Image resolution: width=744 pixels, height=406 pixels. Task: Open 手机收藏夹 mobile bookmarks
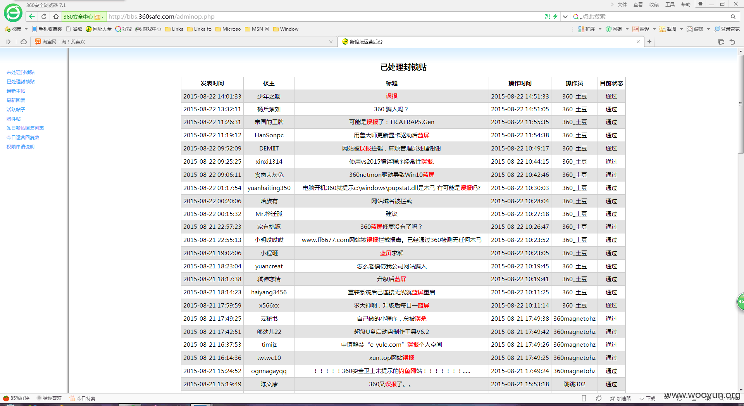click(47, 29)
